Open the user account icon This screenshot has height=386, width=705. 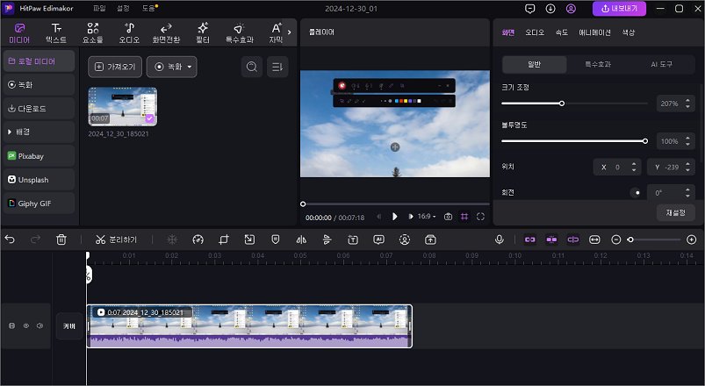pyautogui.click(x=571, y=9)
